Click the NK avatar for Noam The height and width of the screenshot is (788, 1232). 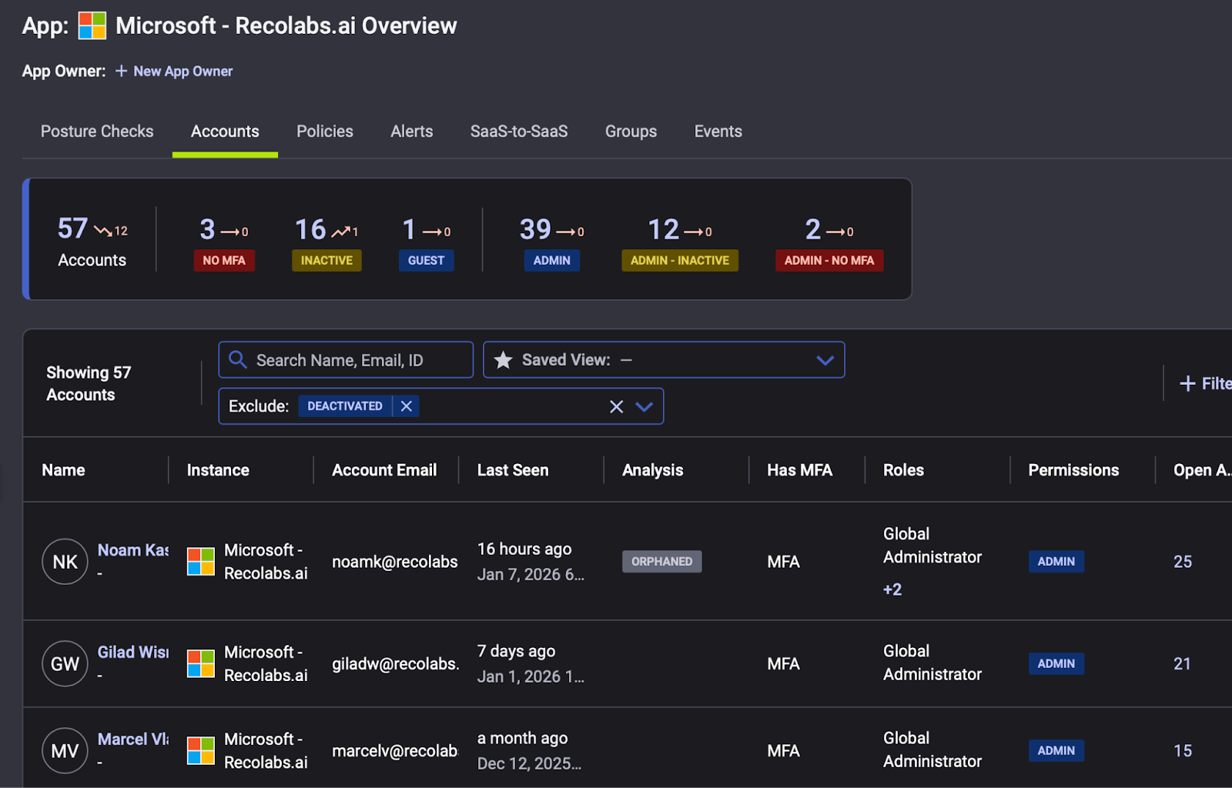click(65, 562)
